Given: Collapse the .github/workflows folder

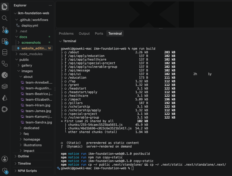Looking at the screenshot, I should [x=17, y=20].
